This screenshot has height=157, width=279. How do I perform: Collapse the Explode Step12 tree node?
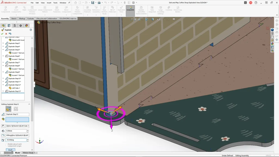point(3,85)
